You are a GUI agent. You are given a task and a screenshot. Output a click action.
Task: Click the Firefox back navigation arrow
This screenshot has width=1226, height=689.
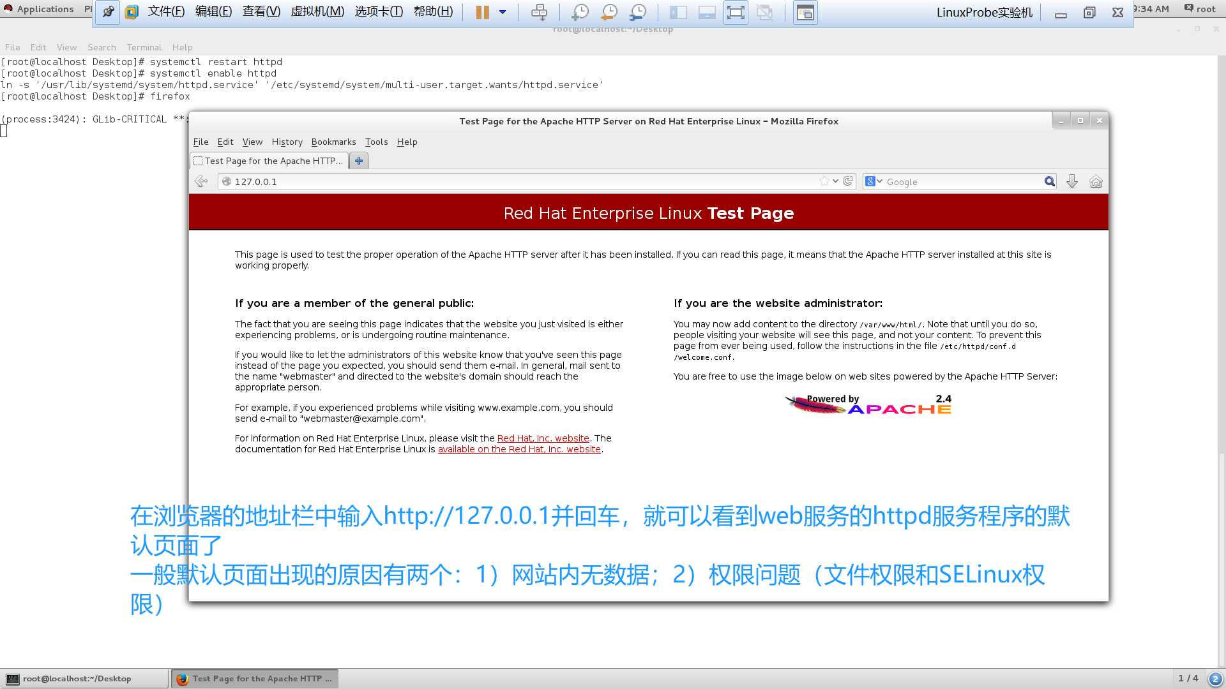[x=201, y=181]
